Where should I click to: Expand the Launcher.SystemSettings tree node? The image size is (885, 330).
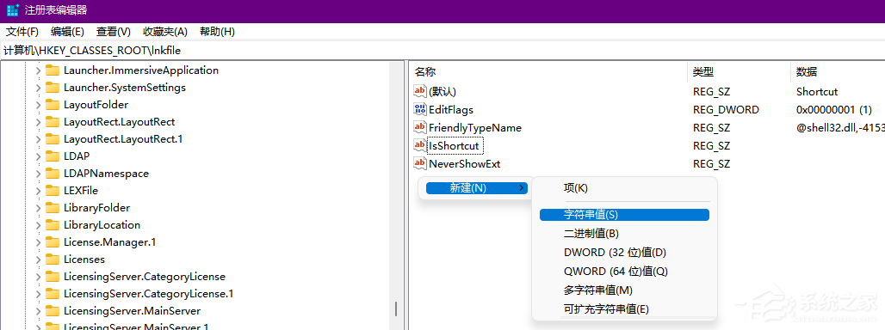[x=38, y=88]
